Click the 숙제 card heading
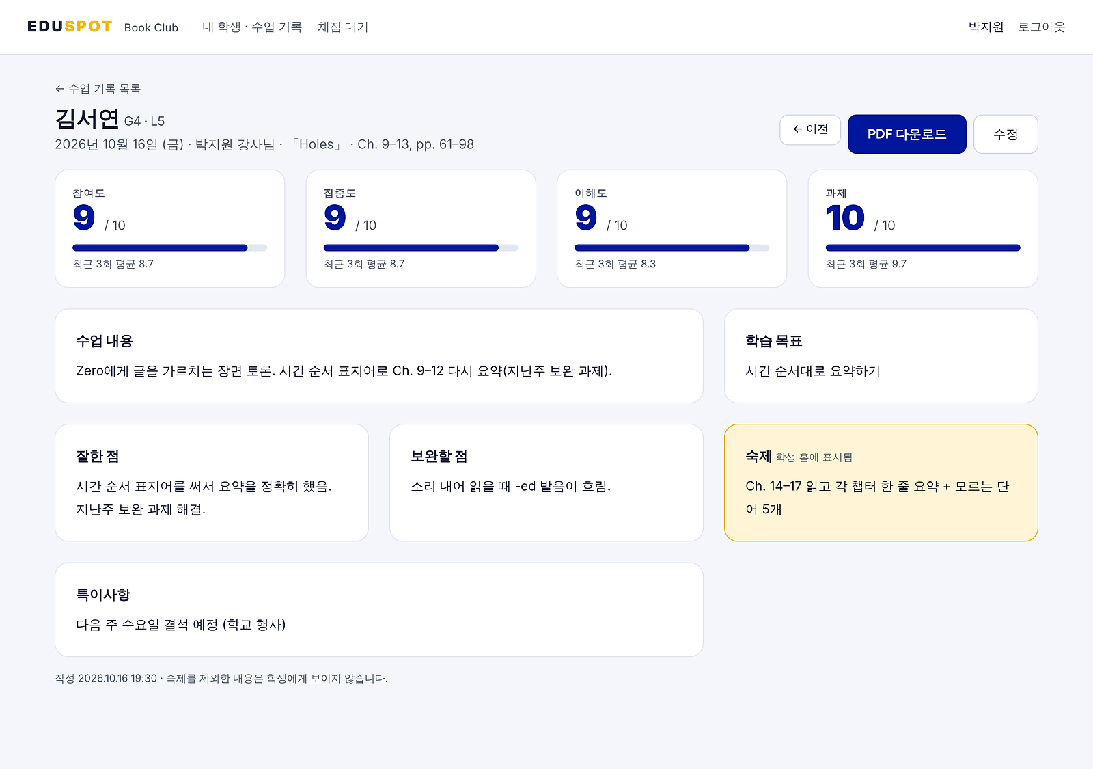The image size is (1093, 769). pyautogui.click(x=758, y=457)
